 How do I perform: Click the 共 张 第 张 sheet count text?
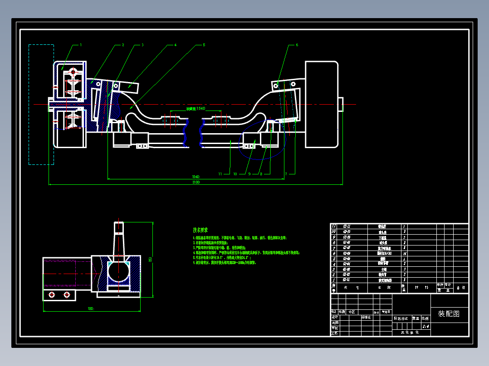tap(410, 332)
